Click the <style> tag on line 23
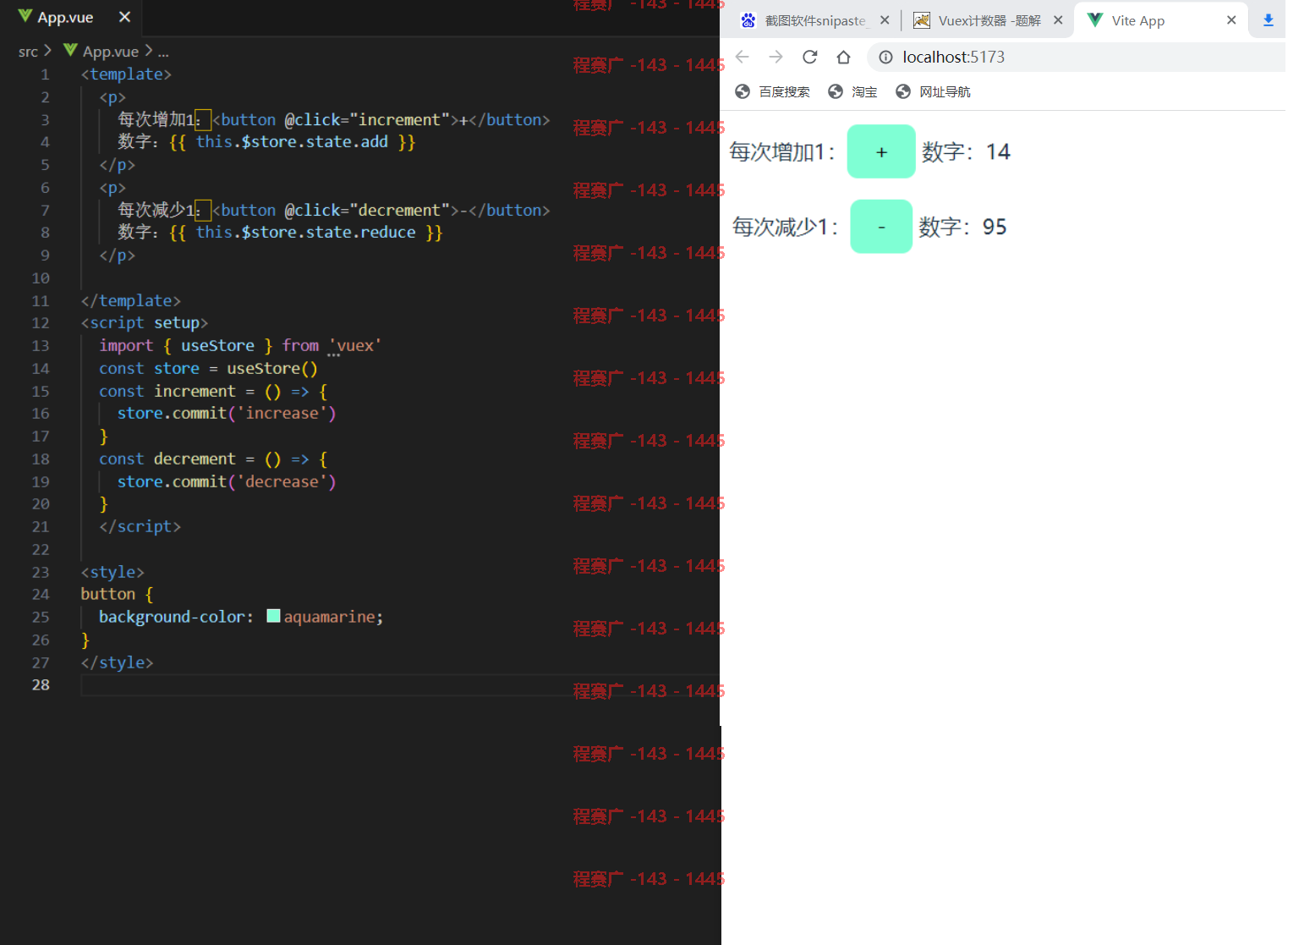Viewport: 1299px width, 945px height. tap(112, 572)
